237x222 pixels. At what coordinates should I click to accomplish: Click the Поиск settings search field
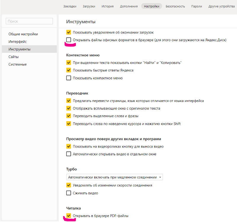coord(29,21)
